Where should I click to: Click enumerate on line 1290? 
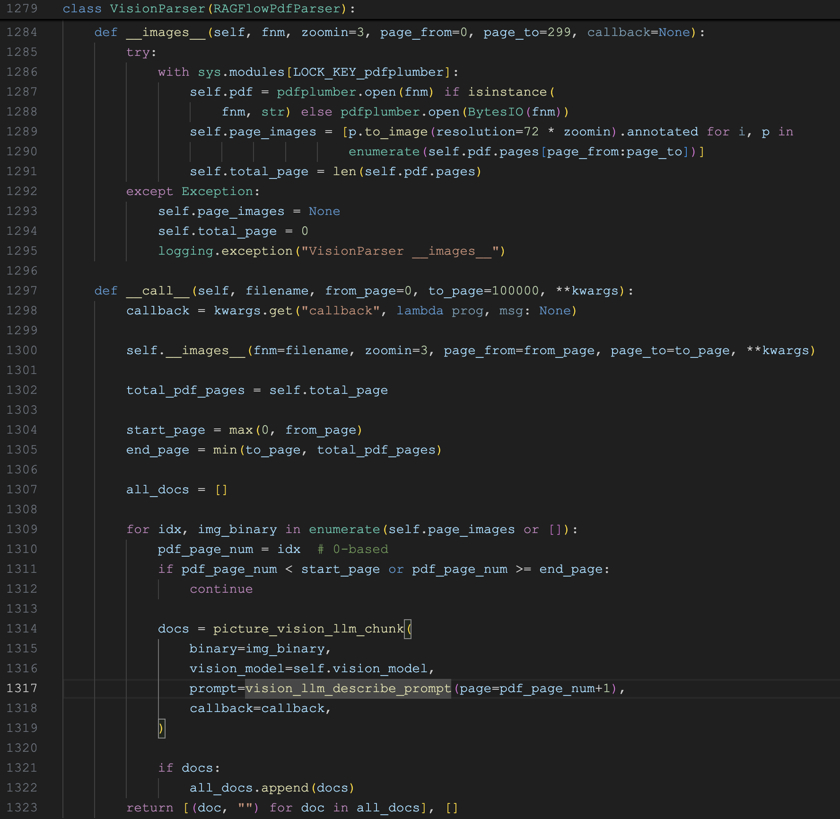pos(384,151)
